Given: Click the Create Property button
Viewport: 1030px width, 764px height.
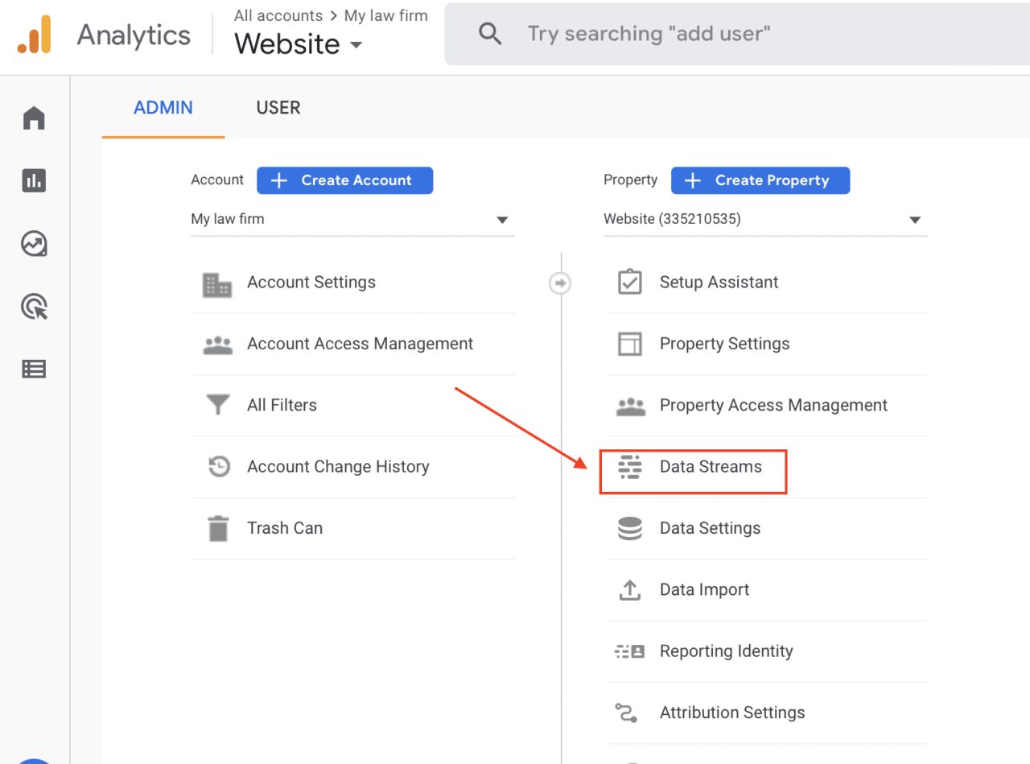Looking at the screenshot, I should click(760, 180).
